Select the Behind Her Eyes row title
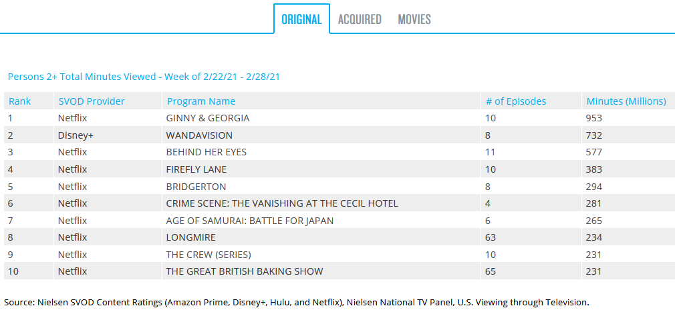The height and width of the screenshot is (312, 675). point(206,152)
